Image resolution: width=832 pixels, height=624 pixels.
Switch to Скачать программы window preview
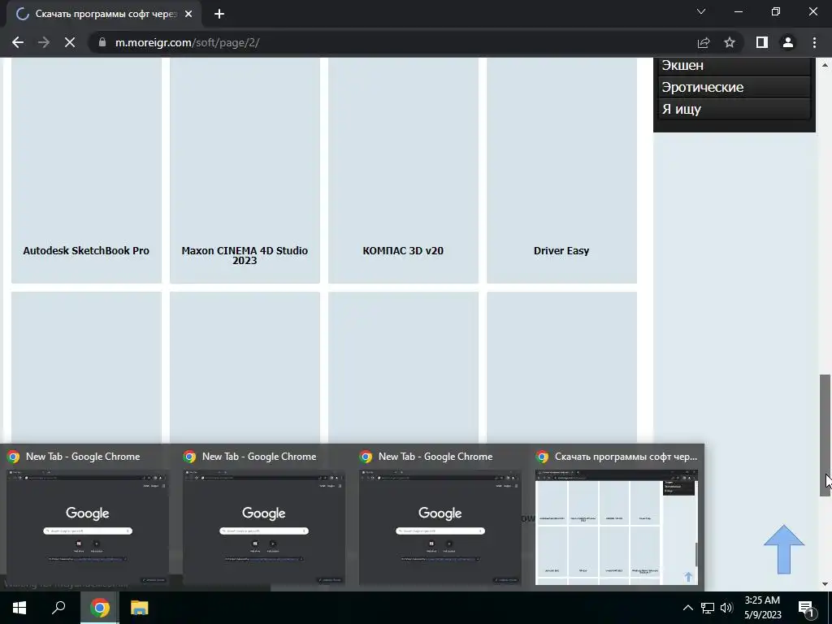click(616, 518)
